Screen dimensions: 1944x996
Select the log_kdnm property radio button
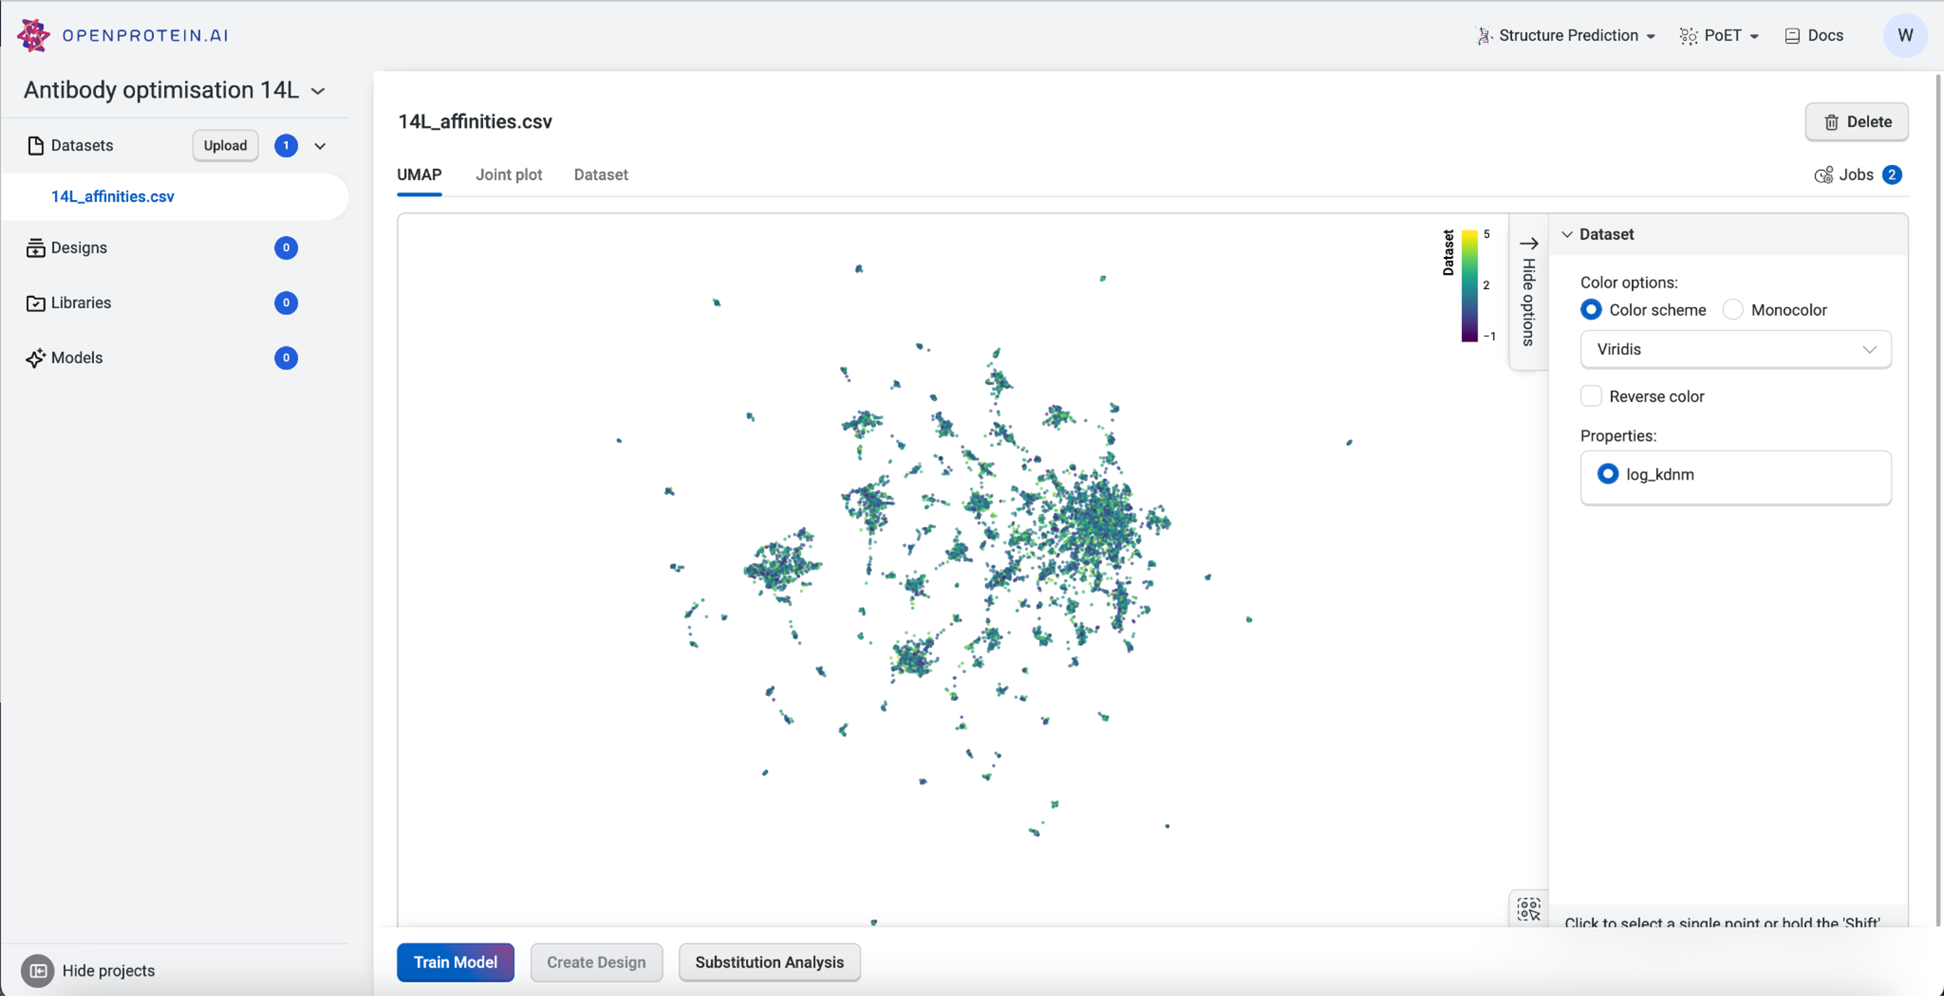coord(1608,474)
